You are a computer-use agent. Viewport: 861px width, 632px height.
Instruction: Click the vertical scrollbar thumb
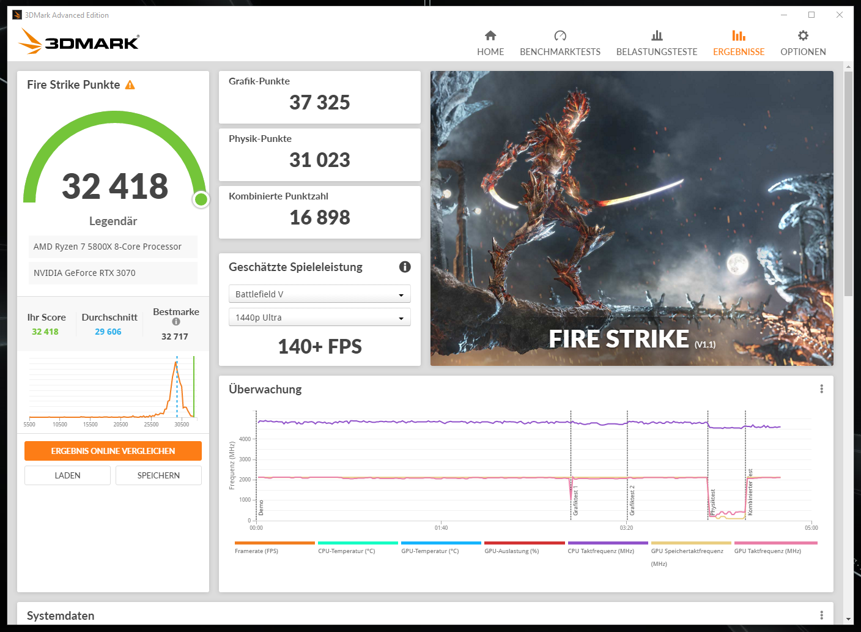848,184
